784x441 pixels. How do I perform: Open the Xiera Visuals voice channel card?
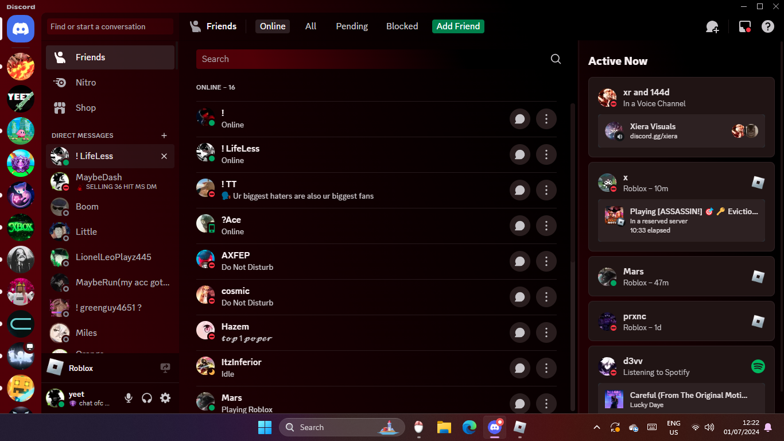681,131
